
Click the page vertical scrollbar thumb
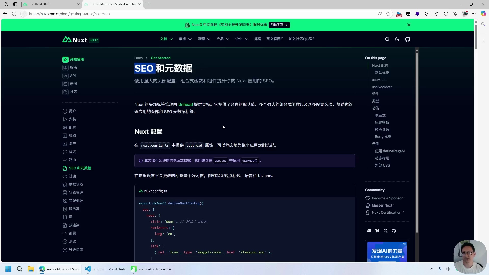[476, 37]
